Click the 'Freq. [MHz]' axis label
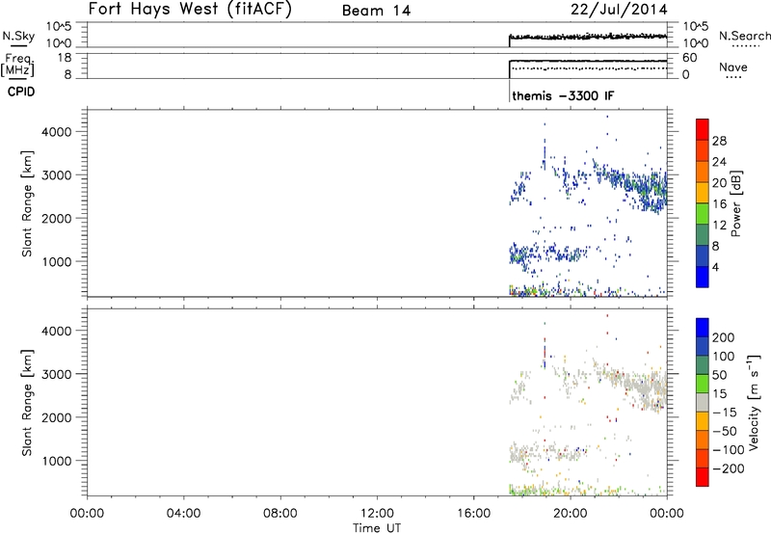771x534 pixels. [x=18, y=66]
